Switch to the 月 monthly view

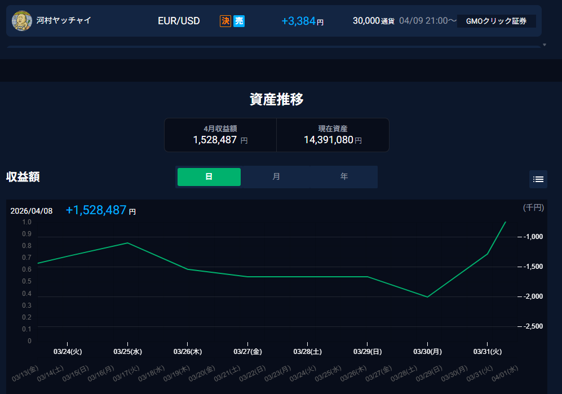(x=276, y=177)
